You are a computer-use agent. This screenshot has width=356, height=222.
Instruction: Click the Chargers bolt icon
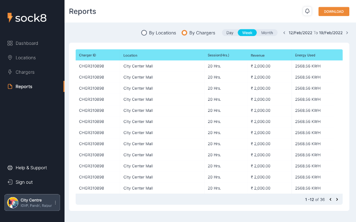[10, 72]
